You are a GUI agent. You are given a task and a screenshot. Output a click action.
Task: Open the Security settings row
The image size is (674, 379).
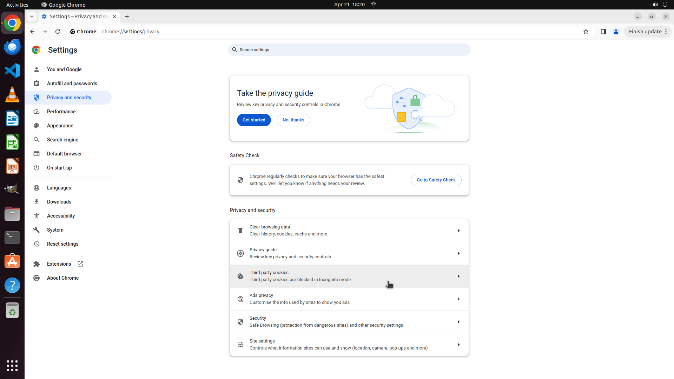(x=349, y=322)
